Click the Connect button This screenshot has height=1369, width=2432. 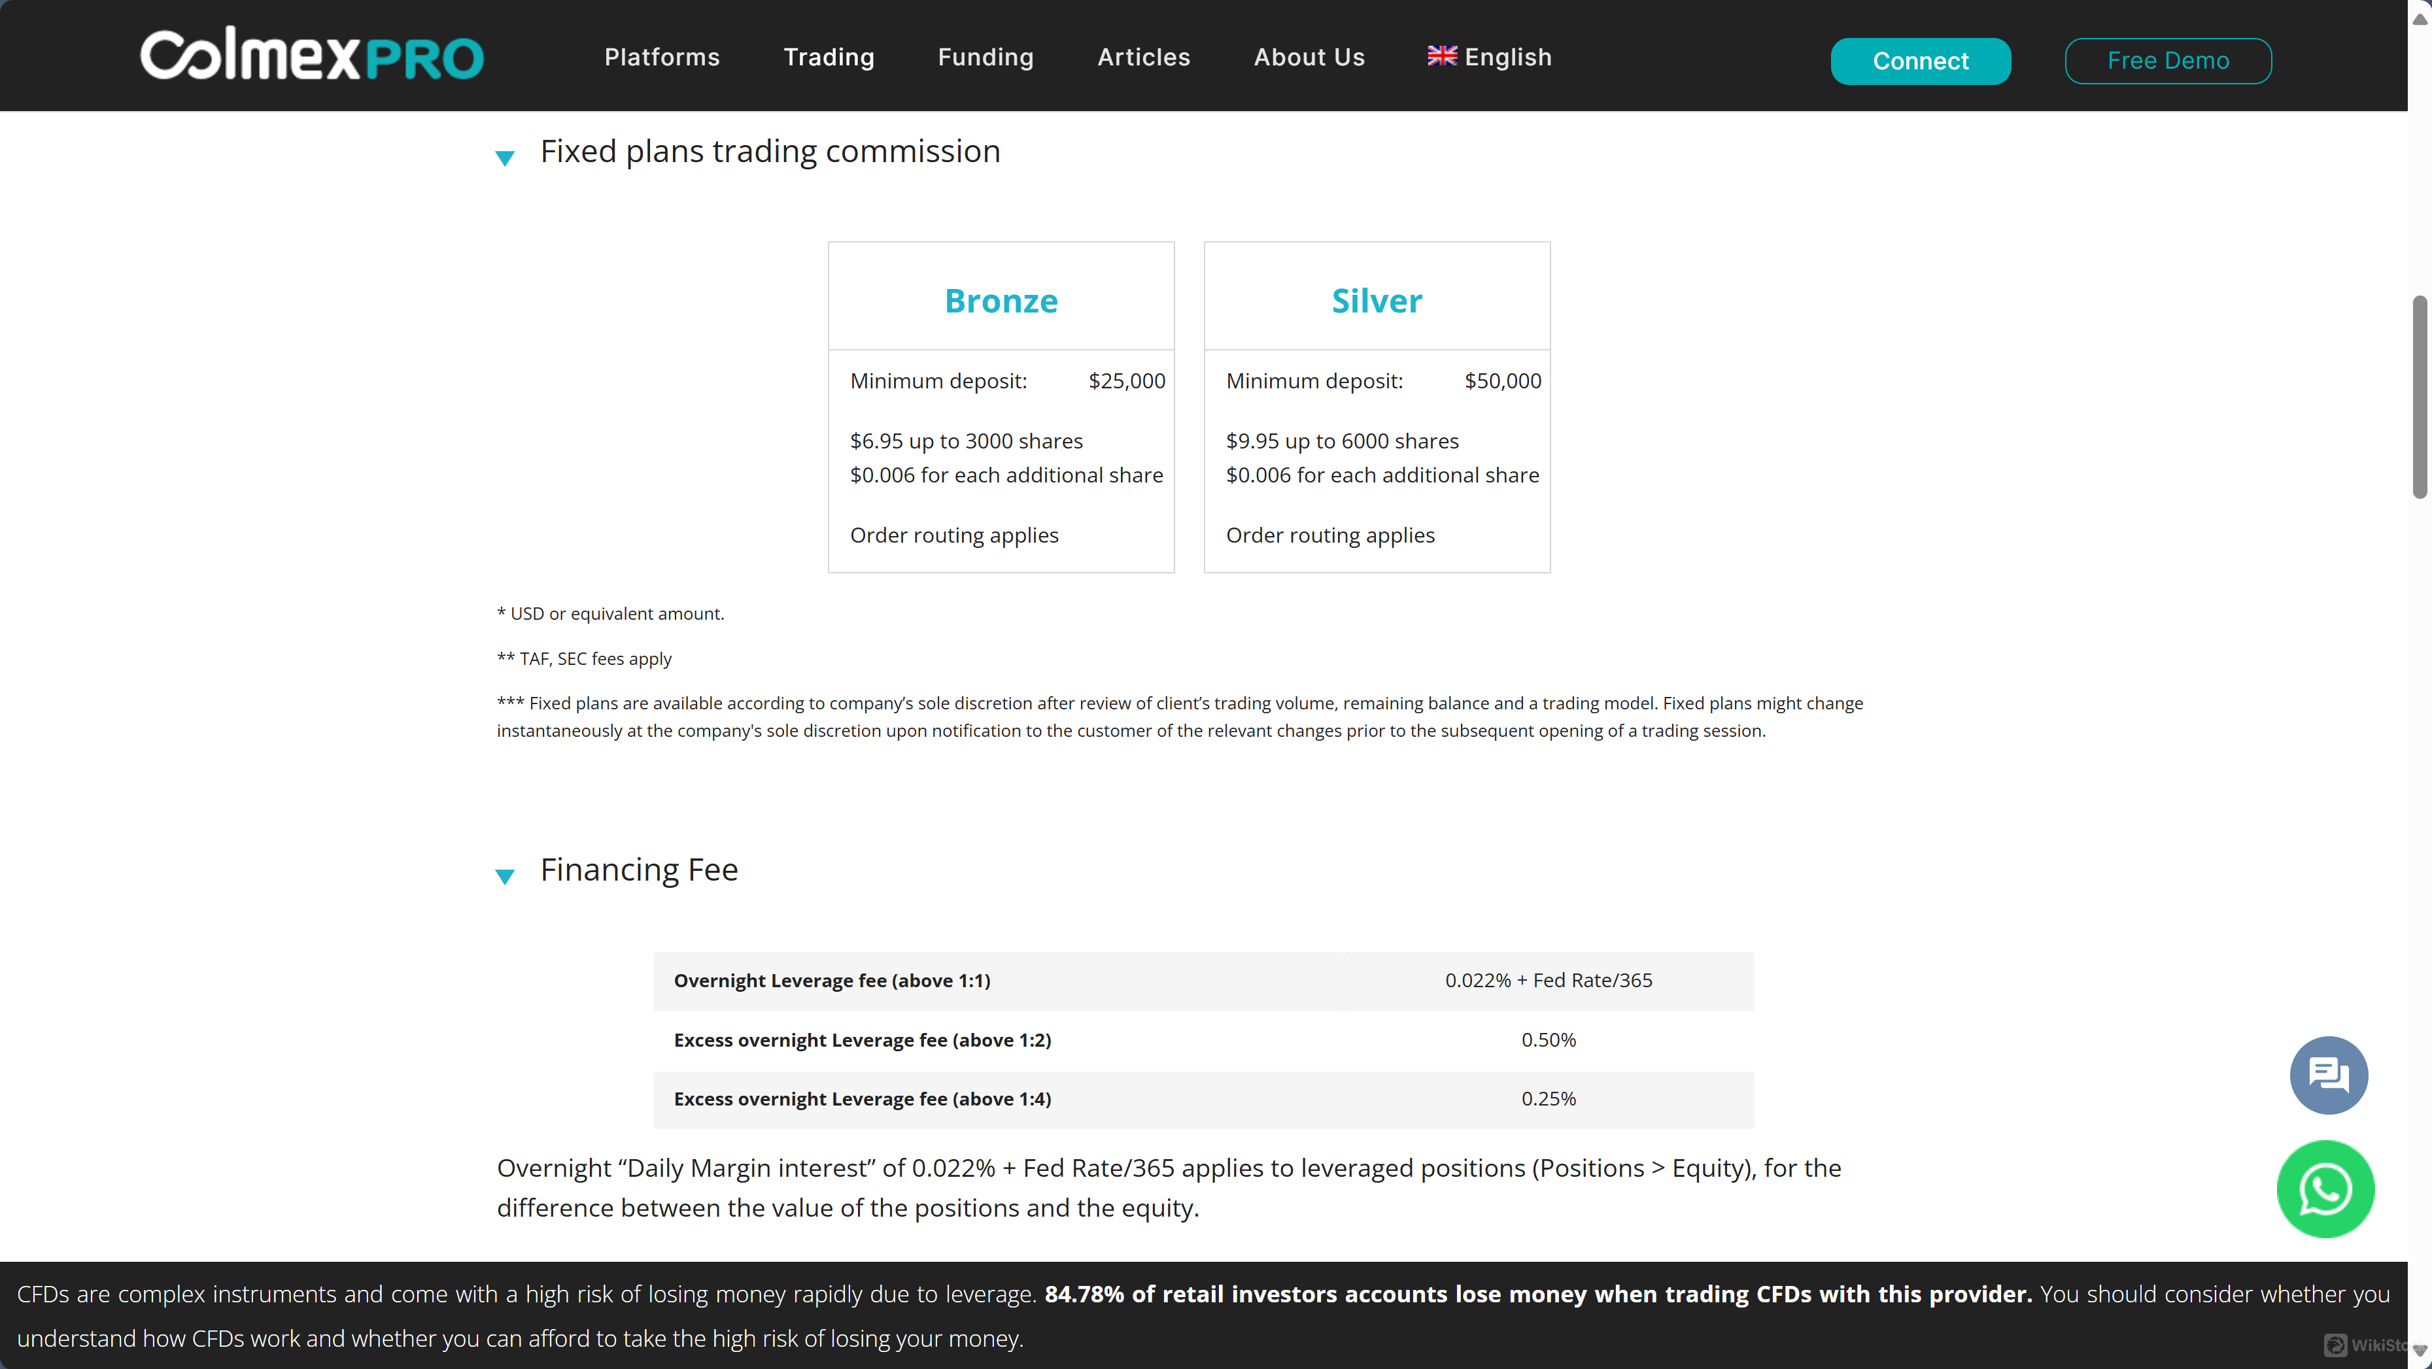[1921, 61]
